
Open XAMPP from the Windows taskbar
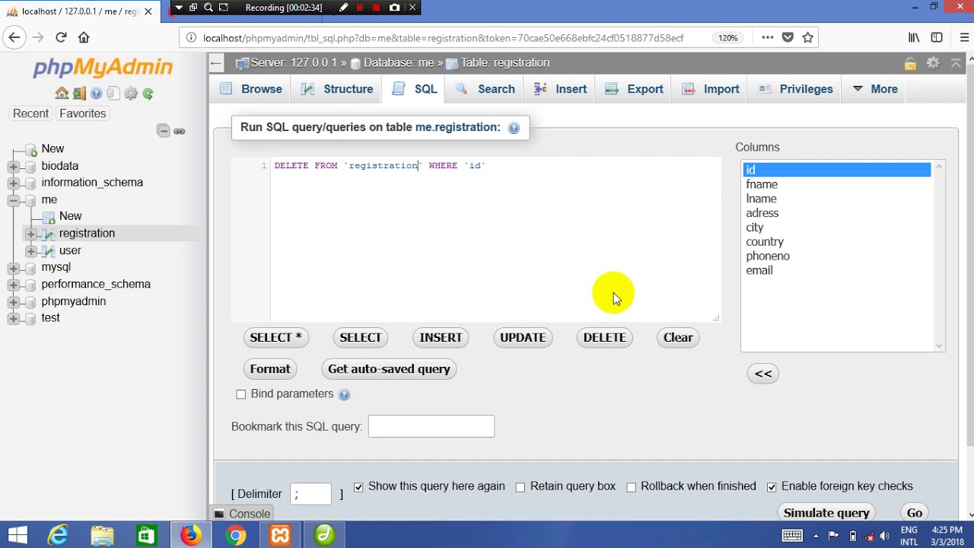click(x=280, y=535)
